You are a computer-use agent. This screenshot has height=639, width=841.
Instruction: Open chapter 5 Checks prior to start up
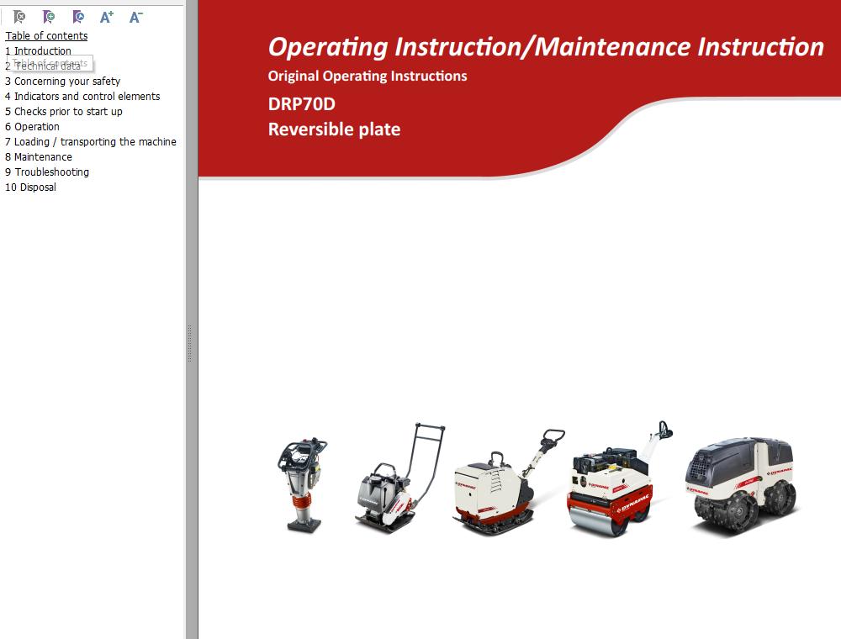(x=64, y=112)
